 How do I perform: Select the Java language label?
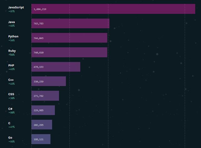click(x=12, y=22)
